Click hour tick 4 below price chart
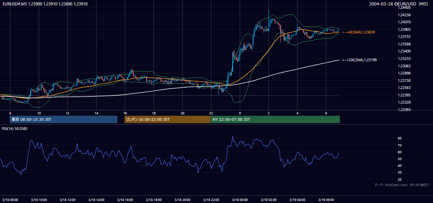This screenshot has width=433, height=203. click(x=297, y=113)
